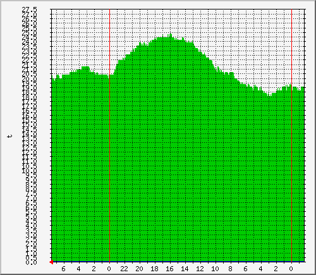Click the x-axis label 10
Screen dimensions: 316x275
click(215, 269)
